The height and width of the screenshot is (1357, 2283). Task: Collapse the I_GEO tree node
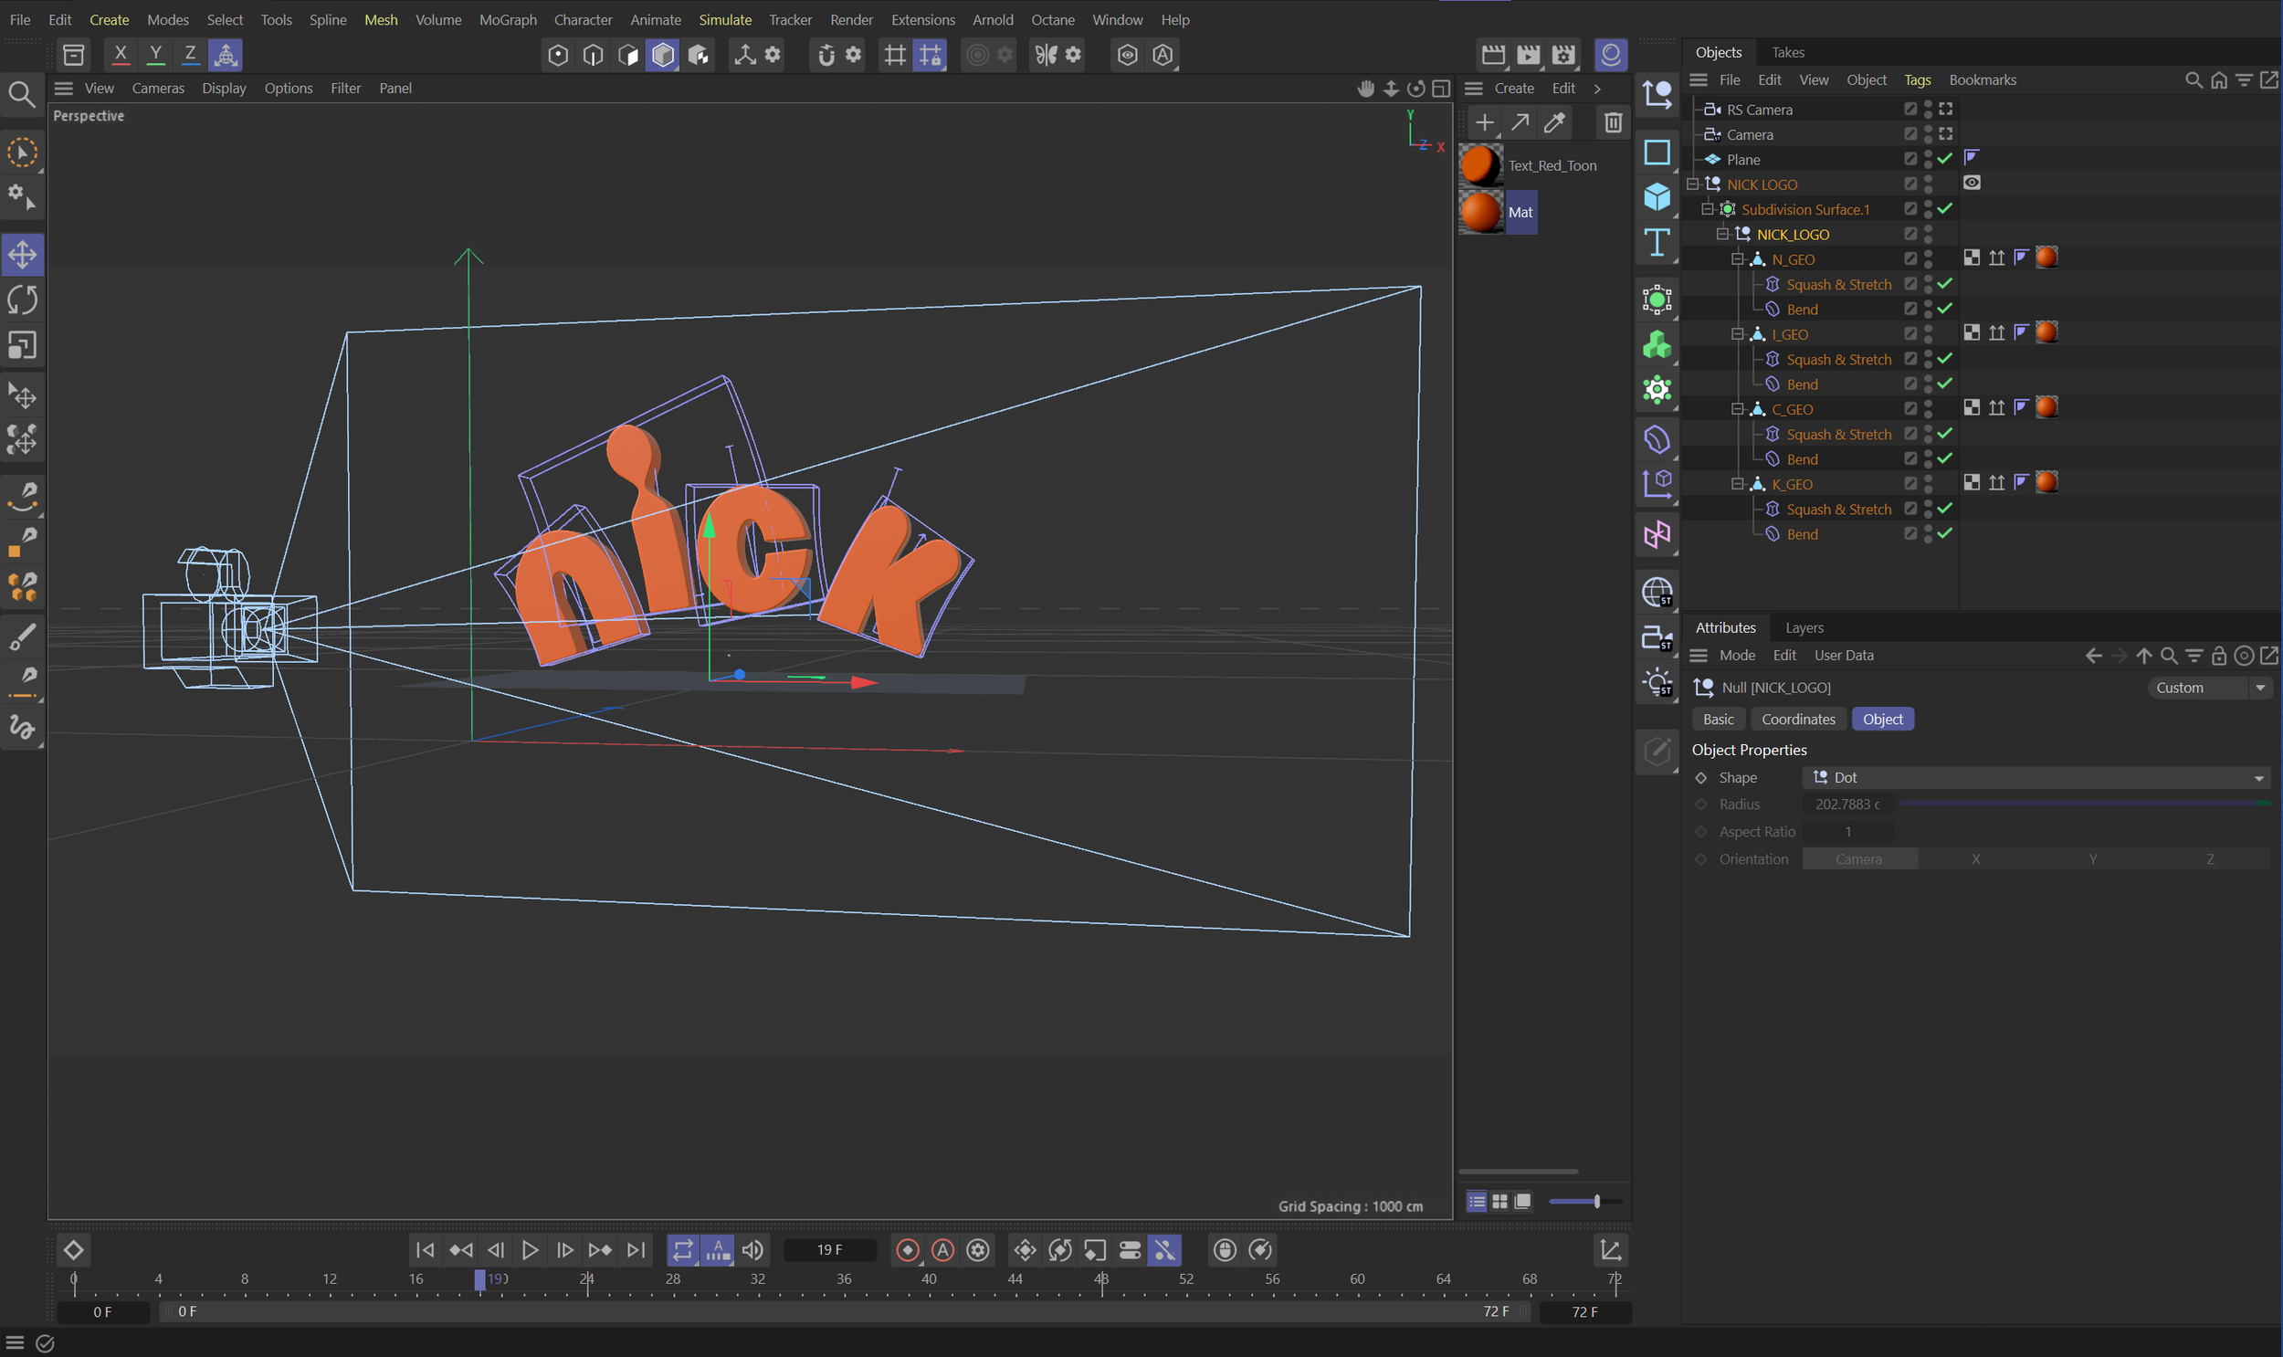(x=1738, y=333)
